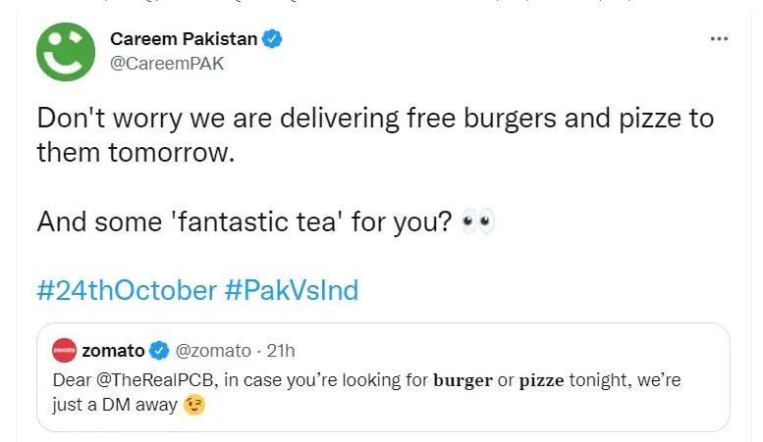Click the bold word 'pizze' in quoted tweet
763x442 pixels.
coord(541,380)
